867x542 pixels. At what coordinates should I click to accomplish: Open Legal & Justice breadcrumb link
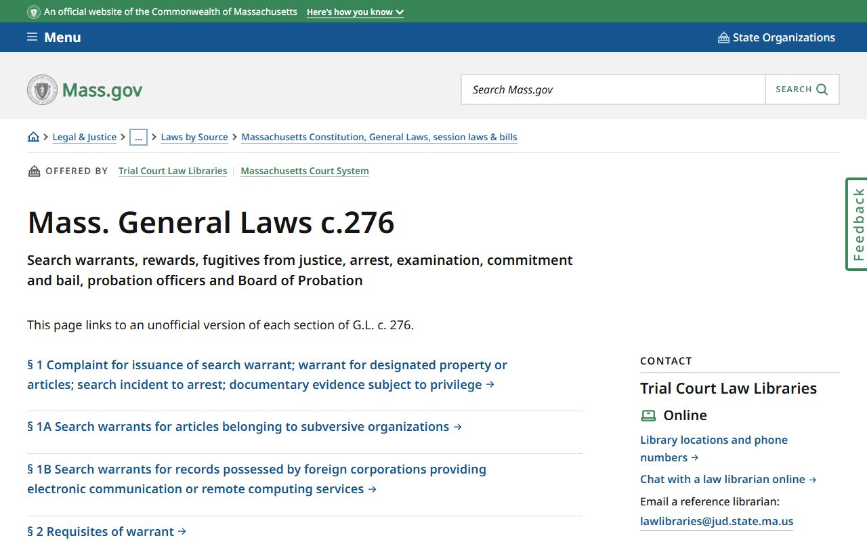tap(85, 137)
